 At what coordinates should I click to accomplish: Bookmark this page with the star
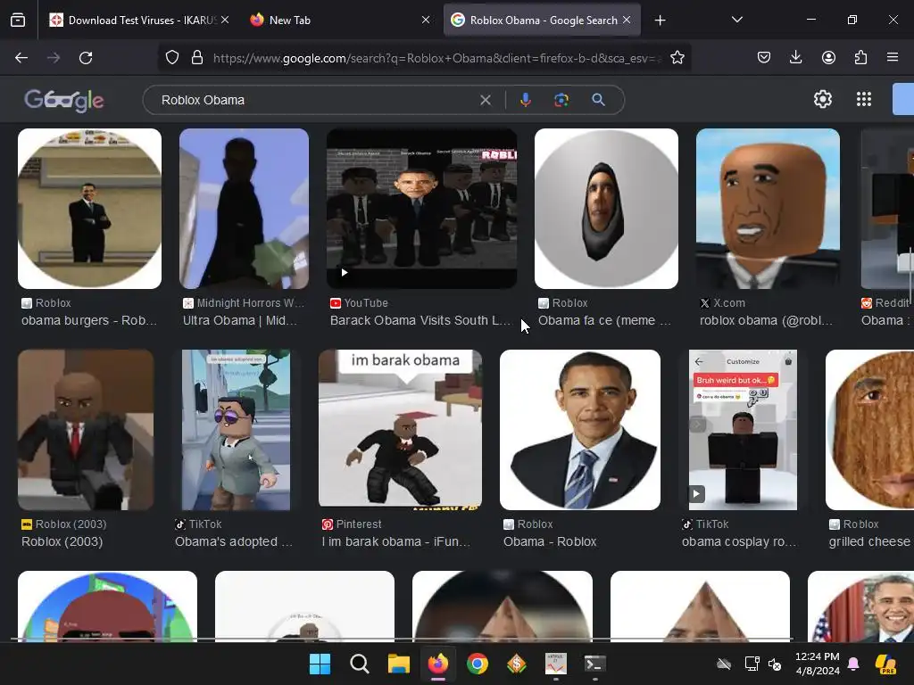pos(677,57)
